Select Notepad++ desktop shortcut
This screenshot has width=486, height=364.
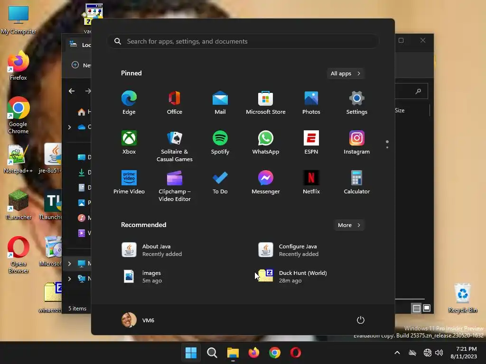[19, 158]
